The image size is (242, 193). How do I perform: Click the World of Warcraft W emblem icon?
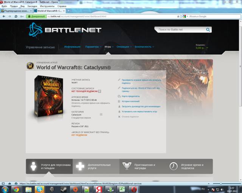click(x=30, y=66)
